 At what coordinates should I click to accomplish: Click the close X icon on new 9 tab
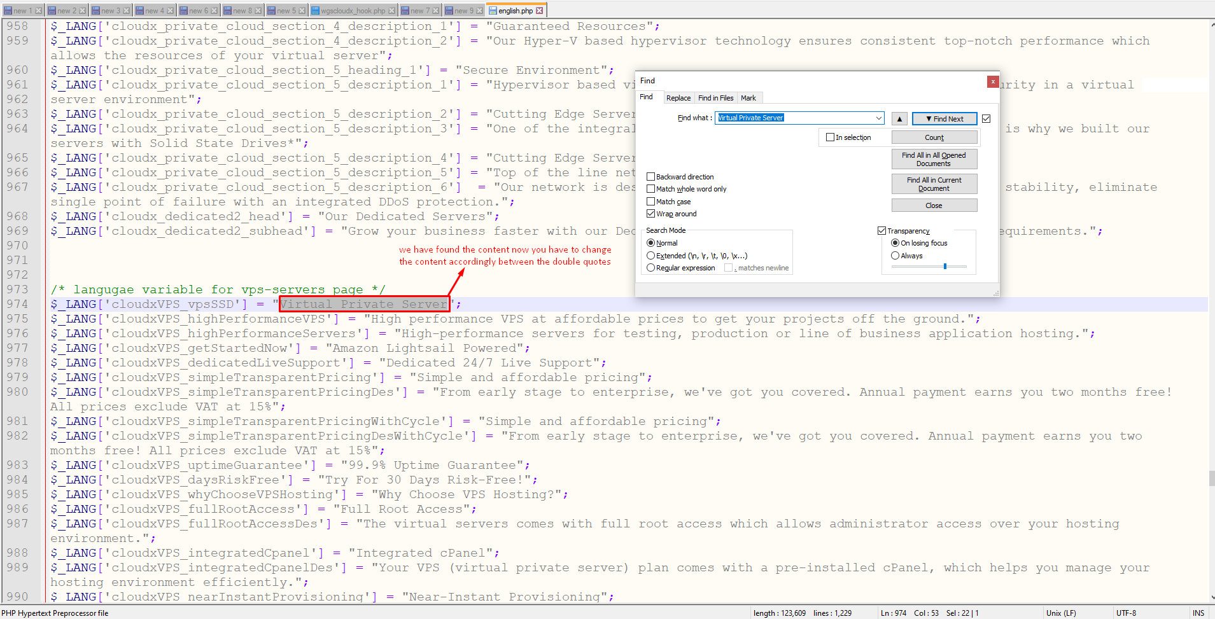point(479,11)
